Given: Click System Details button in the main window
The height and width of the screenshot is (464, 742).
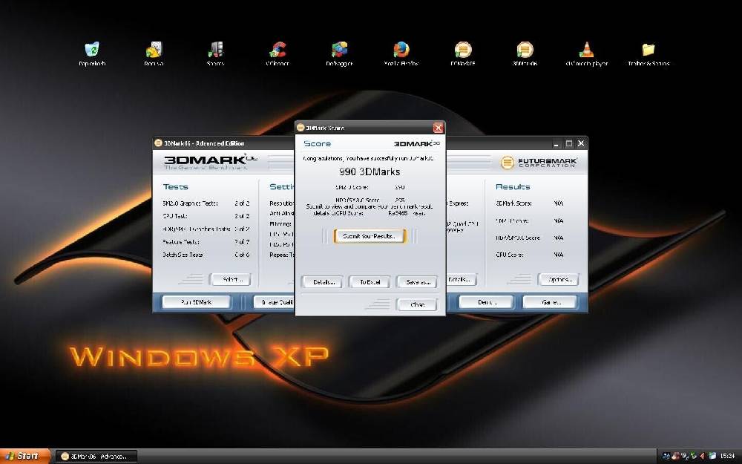Looking at the screenshot, I should 461,279.
